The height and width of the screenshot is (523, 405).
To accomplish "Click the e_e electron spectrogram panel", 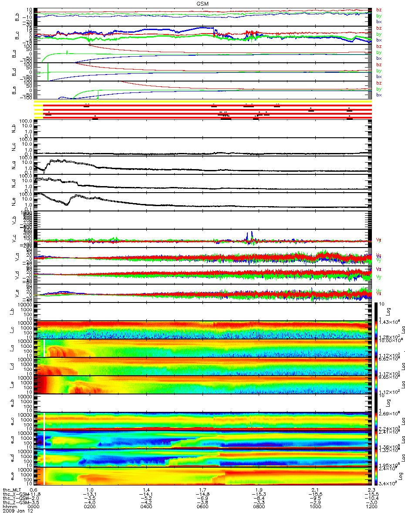I will 202,475.
